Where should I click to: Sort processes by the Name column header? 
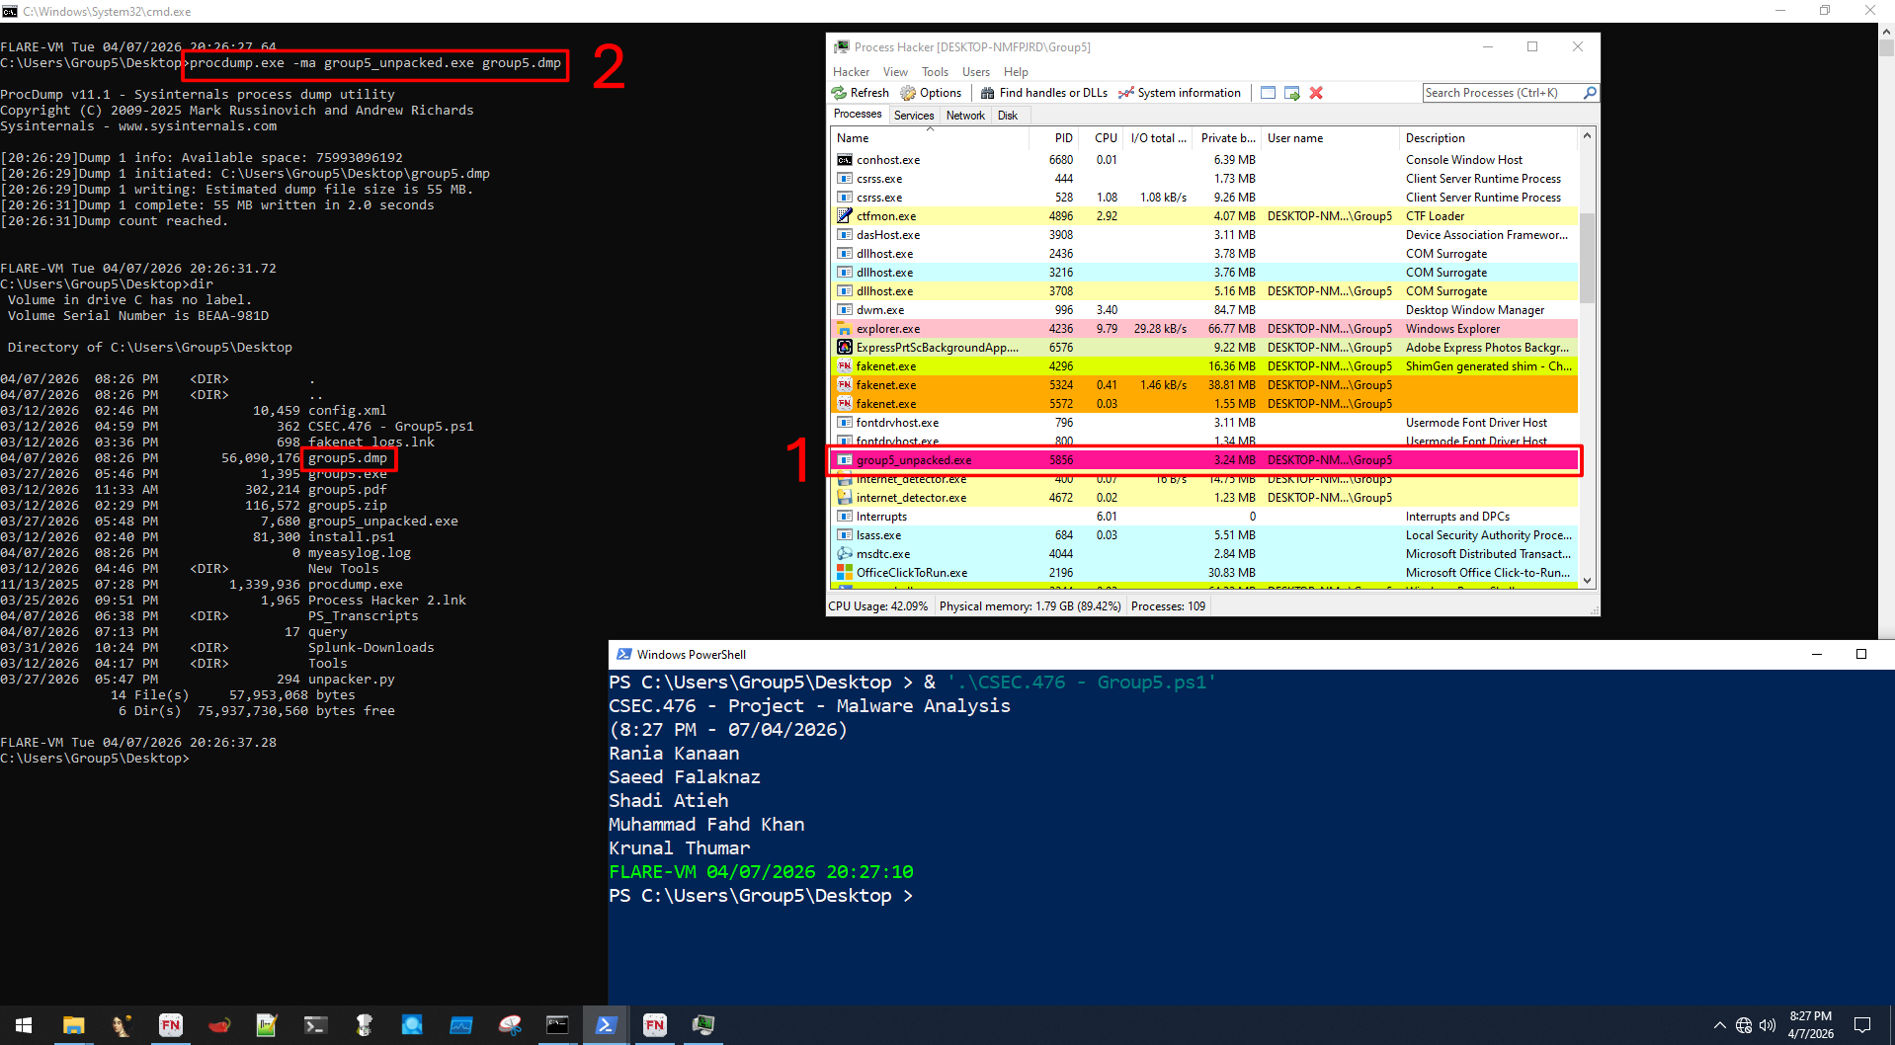click(x=853, y=138)
